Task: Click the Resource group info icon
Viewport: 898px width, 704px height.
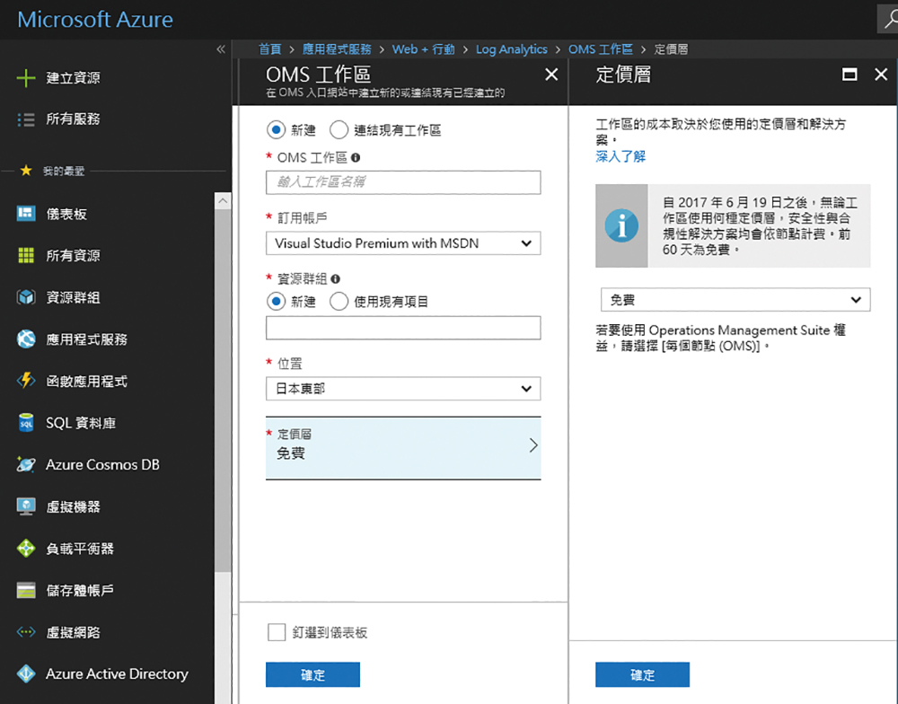Action: 336,279
